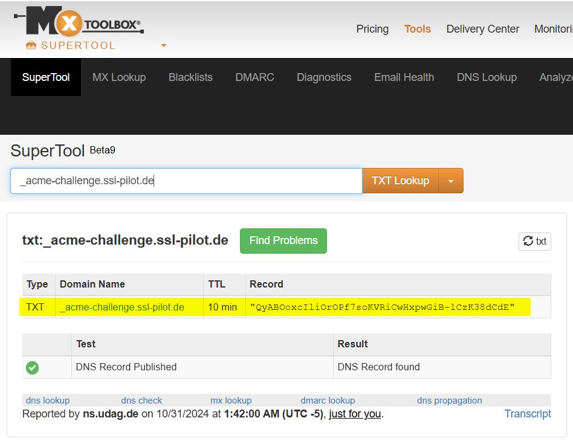Click the txt:_acme-challenge.ssl-pilot.de heading

tap(125, 240)
